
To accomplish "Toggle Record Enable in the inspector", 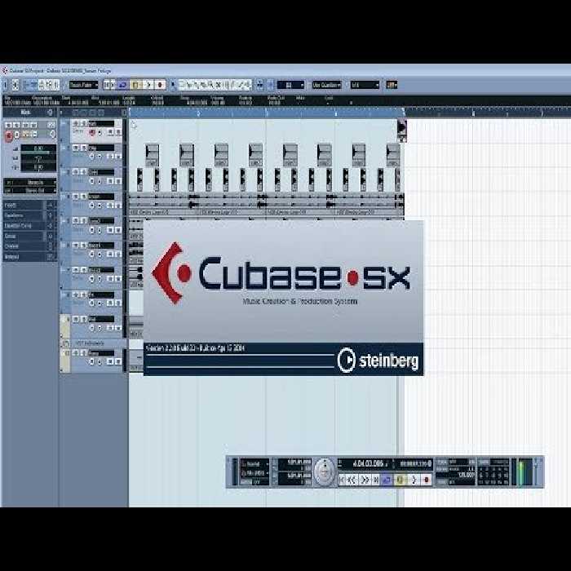I will (x=8, y=136).
